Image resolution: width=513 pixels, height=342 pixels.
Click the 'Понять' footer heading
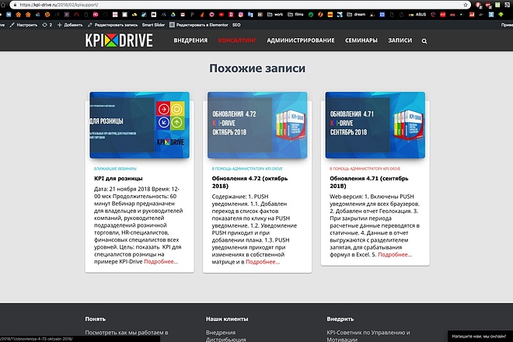pos(95,319)
